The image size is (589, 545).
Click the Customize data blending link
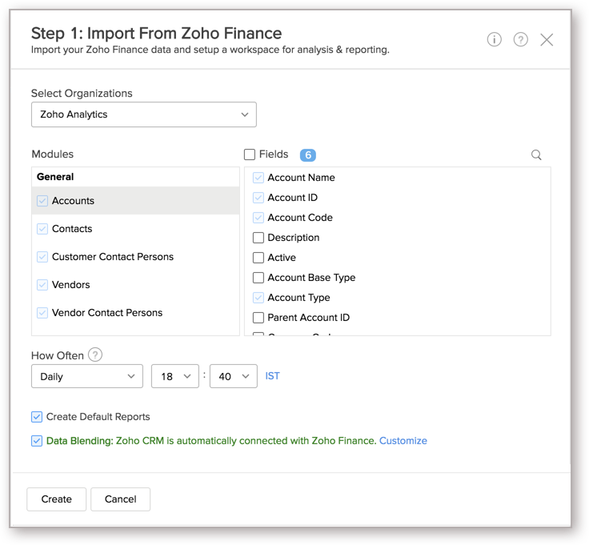pos(403,441)
